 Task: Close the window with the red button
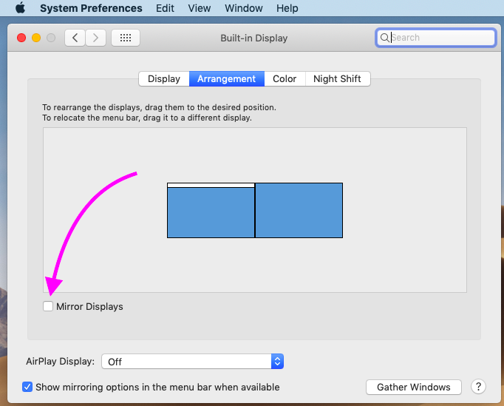[x=21, y=38]
